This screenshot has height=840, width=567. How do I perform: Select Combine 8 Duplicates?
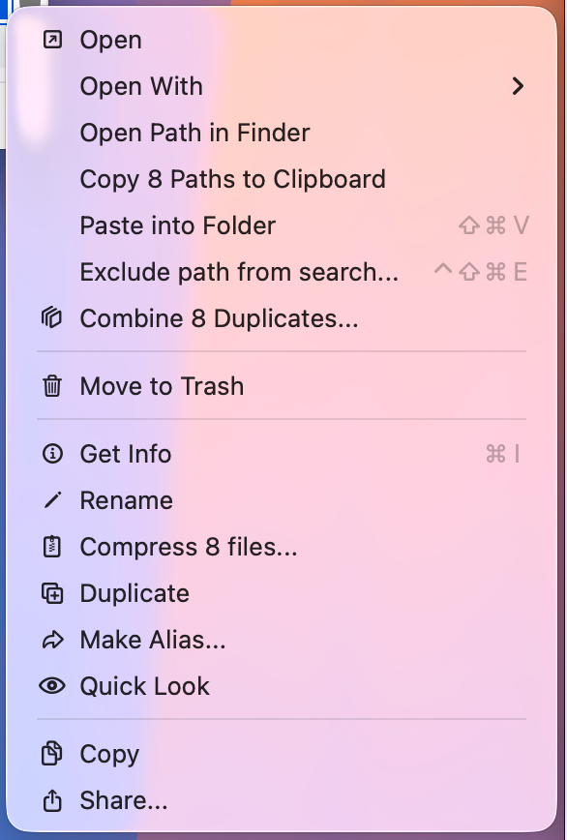click(x=219, y=318)
